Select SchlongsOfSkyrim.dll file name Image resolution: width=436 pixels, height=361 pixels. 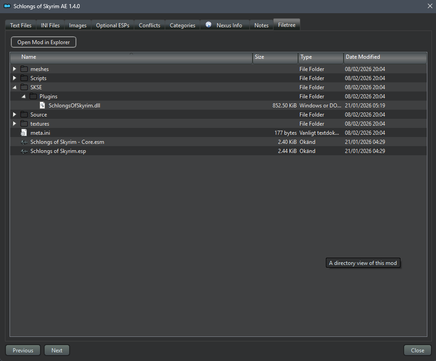74,106
